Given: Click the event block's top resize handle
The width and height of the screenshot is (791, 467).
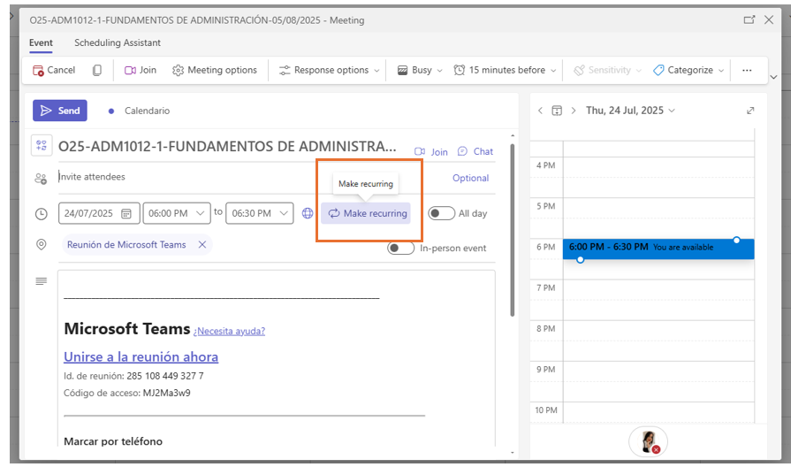Looking at the screenshot, I should pos(736,240).
